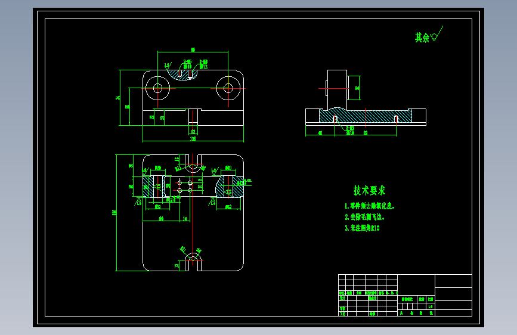Select the '135' width dimension in front view

[193, 138]
